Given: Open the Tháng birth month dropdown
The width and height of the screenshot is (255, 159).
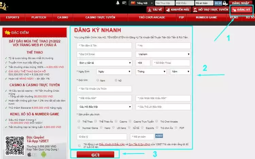Looking at the screenshot, I should click(x=151, y=71).
